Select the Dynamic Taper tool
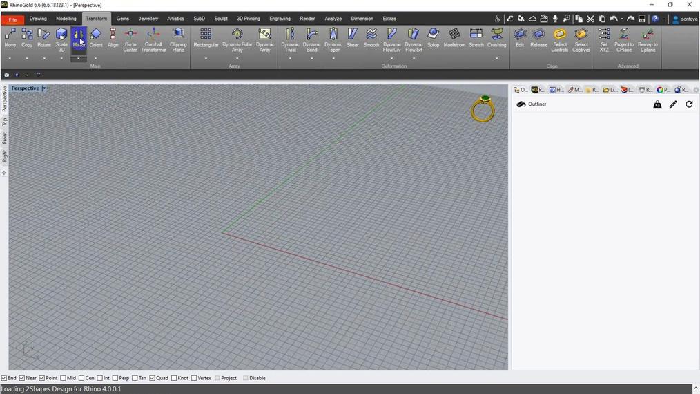The height and width of the screenshot is (394, 700). pos(333,40)
